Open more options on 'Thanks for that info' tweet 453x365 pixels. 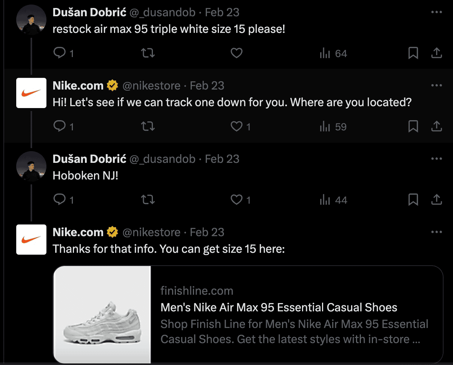pyautogui.click(x=436, y=232)
